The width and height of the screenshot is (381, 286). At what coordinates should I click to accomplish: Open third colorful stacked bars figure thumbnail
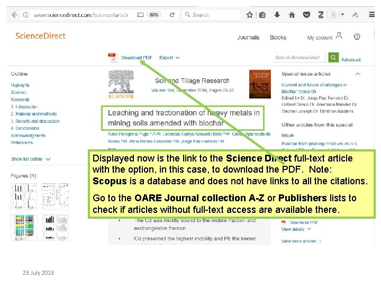pos(24,228)
